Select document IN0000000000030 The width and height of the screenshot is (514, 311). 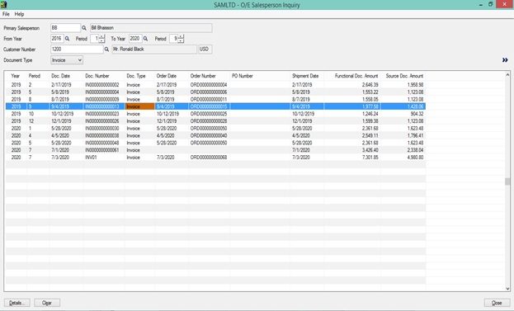click(x=102, y=129)
